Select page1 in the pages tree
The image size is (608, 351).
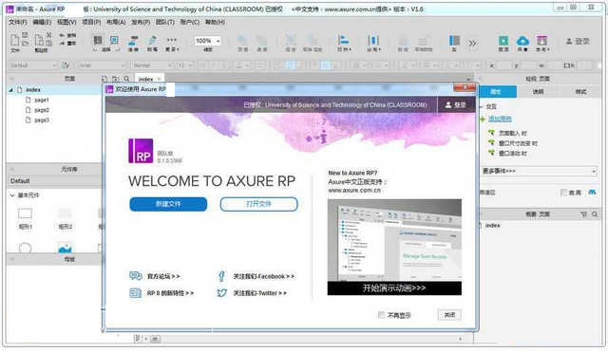(x=42, y=100)
